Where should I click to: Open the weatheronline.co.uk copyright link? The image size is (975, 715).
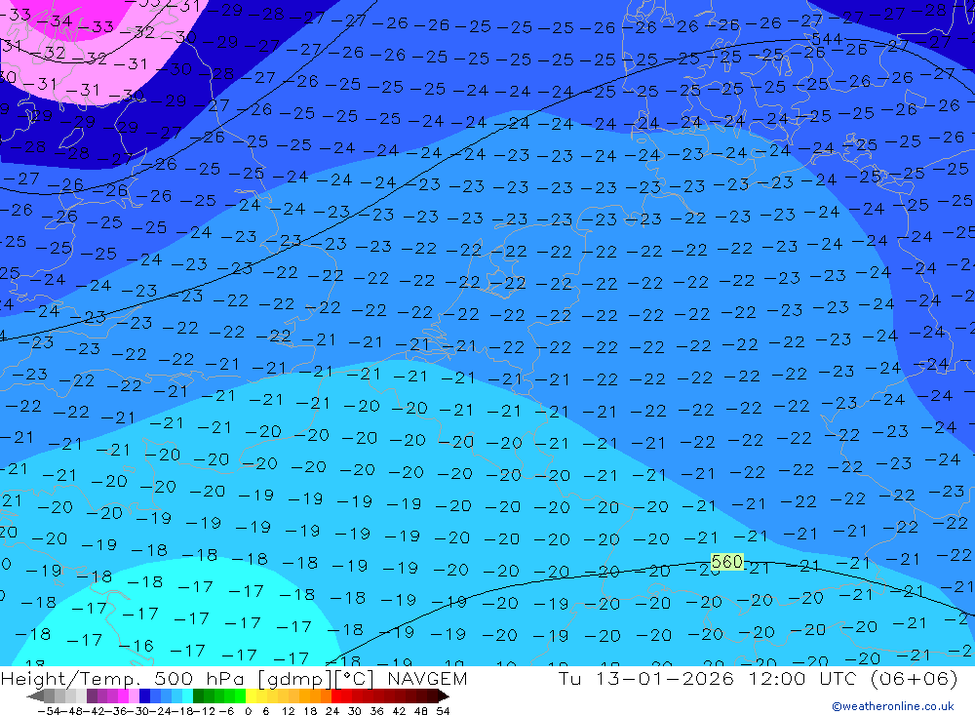pos(892,705)
